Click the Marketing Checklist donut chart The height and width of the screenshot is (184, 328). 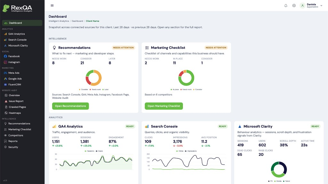(x=186, y=78)
